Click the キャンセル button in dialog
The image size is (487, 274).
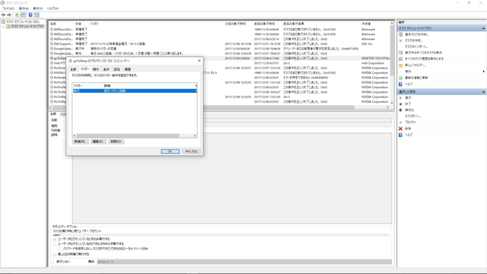[x=191, y=151]
